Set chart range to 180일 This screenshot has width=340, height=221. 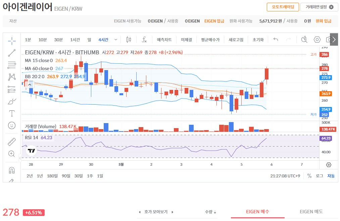pyautogui.click(x=52, y=176)
